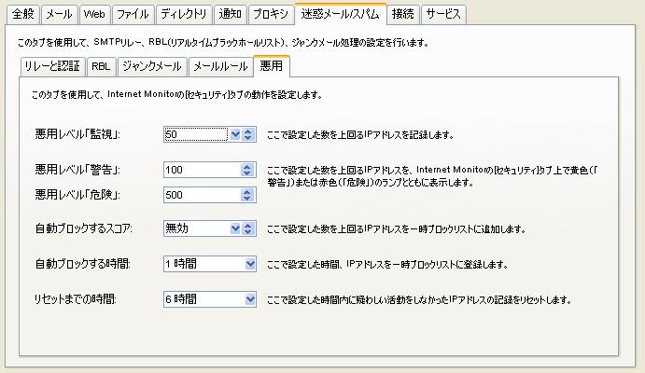Click the 悪用レベル「監視」 spinner arrows
This screenshot has width=645, height=373.
247,134
